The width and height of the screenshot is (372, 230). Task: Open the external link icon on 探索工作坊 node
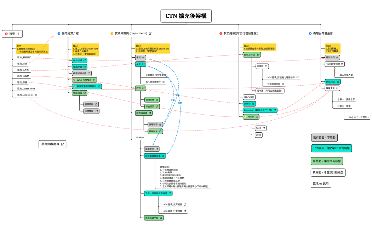(258, 54)
